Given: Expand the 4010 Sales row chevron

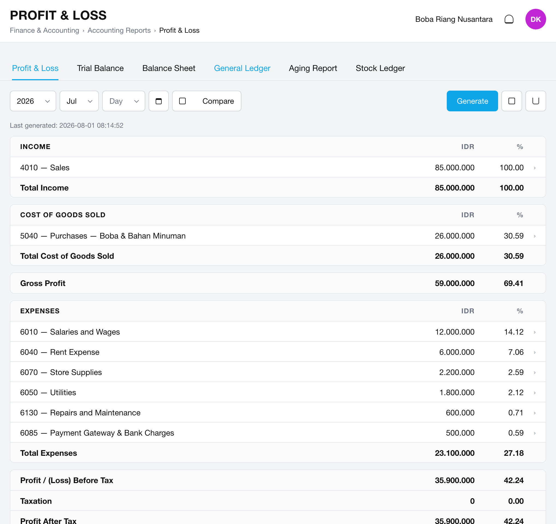Looking at the screenshot, I should coord(534,168).
